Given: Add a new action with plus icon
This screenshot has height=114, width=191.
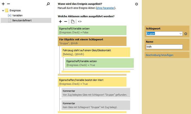Looking at the screenshot, I should coord(60,21).
